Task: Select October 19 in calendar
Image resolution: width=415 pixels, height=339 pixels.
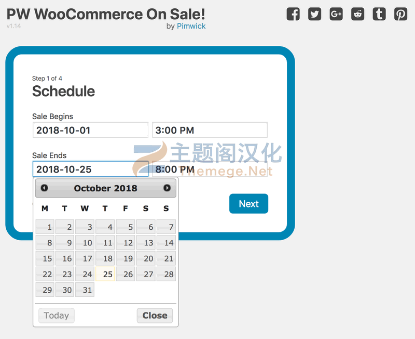Action: 126,258
